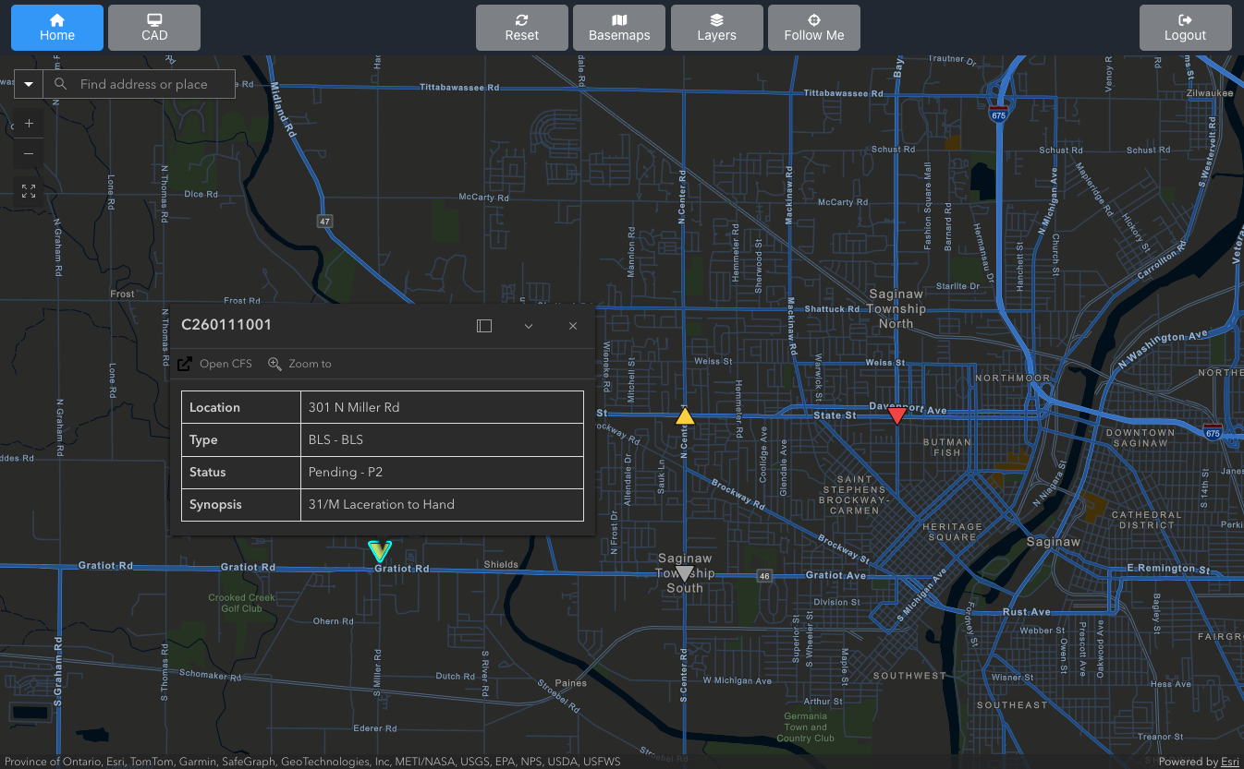Click the yellow triangle incident marker
The width and height of the screenshot is (1244, 769).
685,416
